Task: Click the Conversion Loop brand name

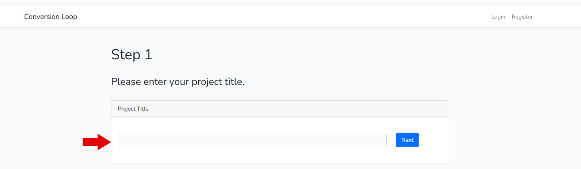Action: click(51, 17)
